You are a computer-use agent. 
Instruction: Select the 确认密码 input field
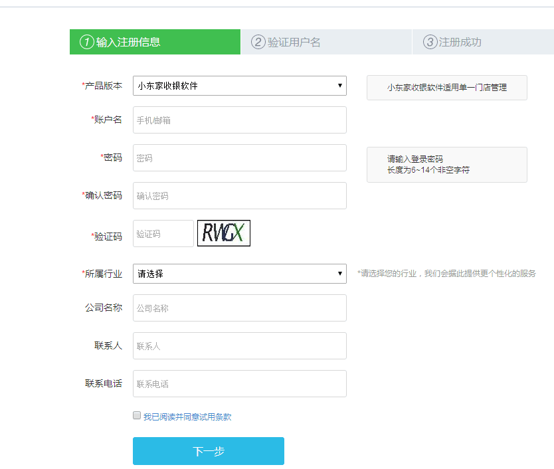pyautogui.click(x=239, y=196)
